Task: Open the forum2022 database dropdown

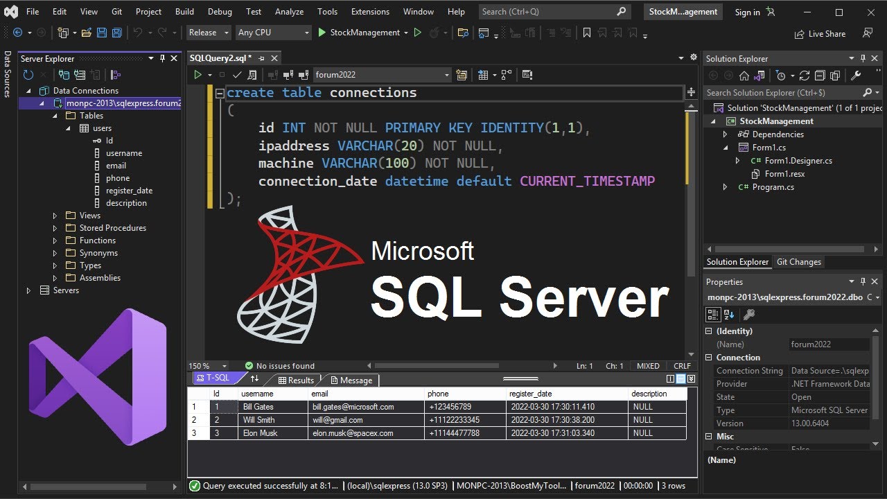Action: click(x=382, y=75)
